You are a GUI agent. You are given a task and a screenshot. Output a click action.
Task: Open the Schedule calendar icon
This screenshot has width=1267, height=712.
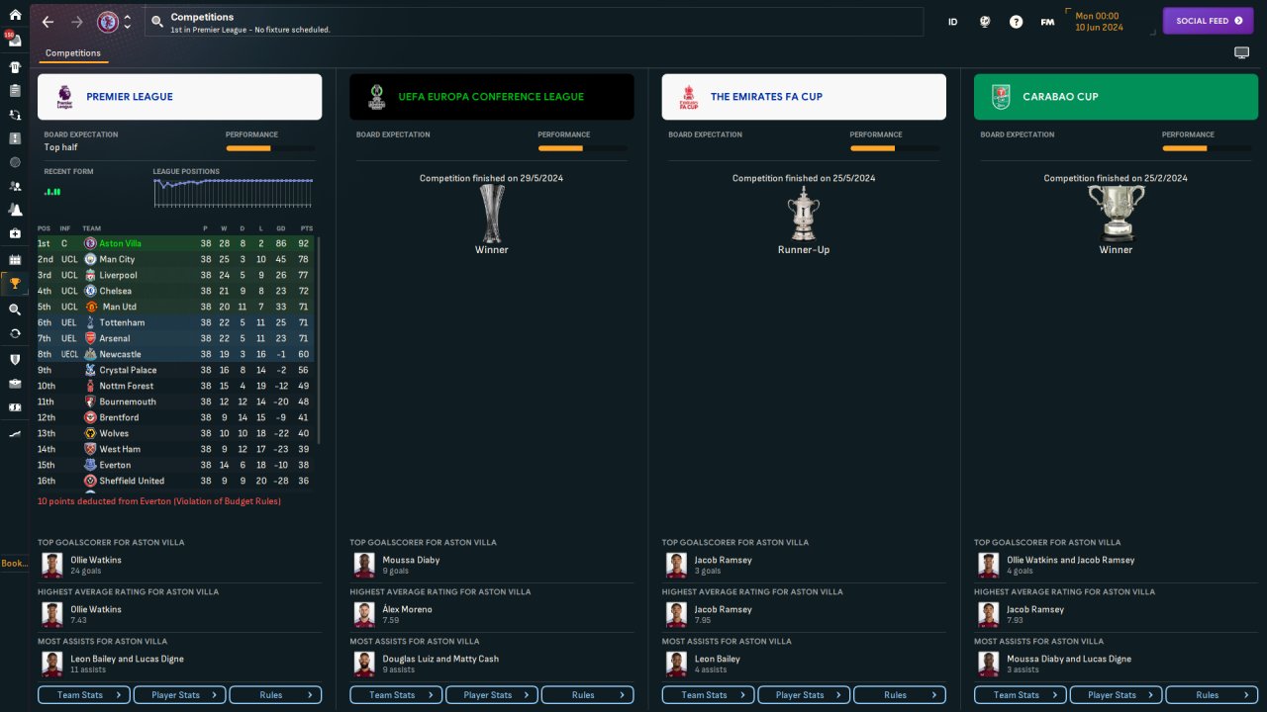(x=15, y=259)
